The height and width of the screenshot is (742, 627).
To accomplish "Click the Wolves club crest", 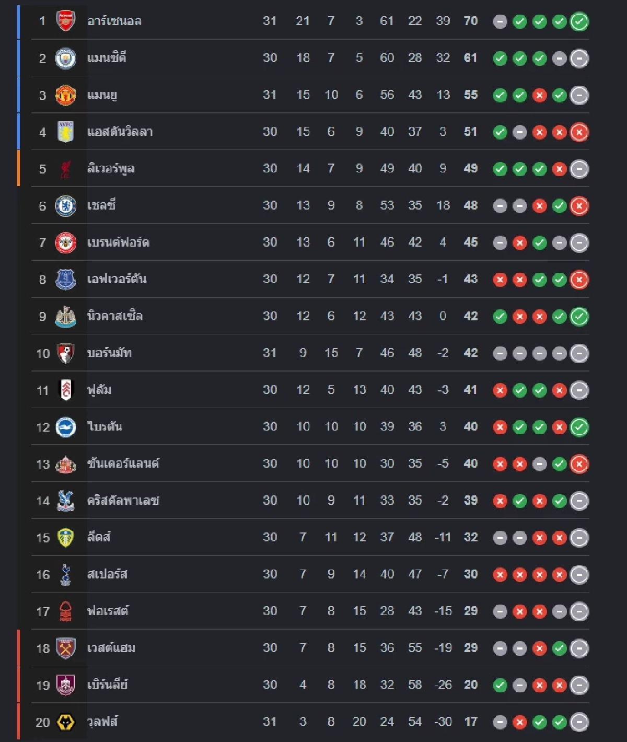I will coord(65,722).
